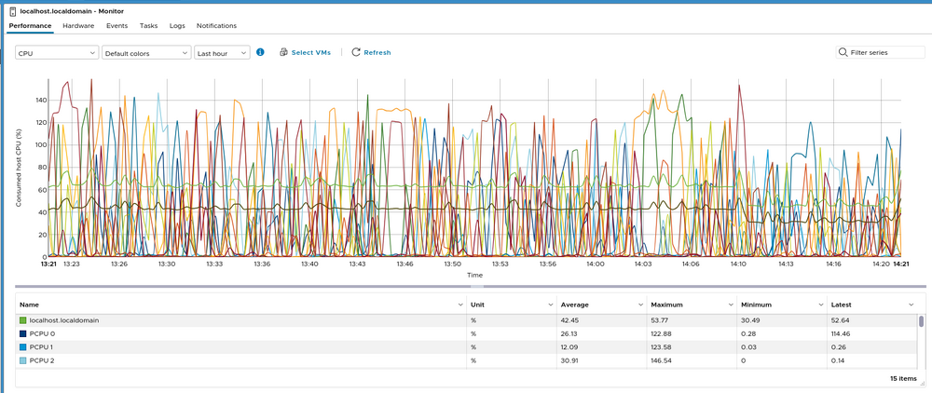
Task: Click the Select VMs icon
Action: pos(283,53)
